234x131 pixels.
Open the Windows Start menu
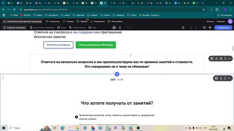(4, 128)
